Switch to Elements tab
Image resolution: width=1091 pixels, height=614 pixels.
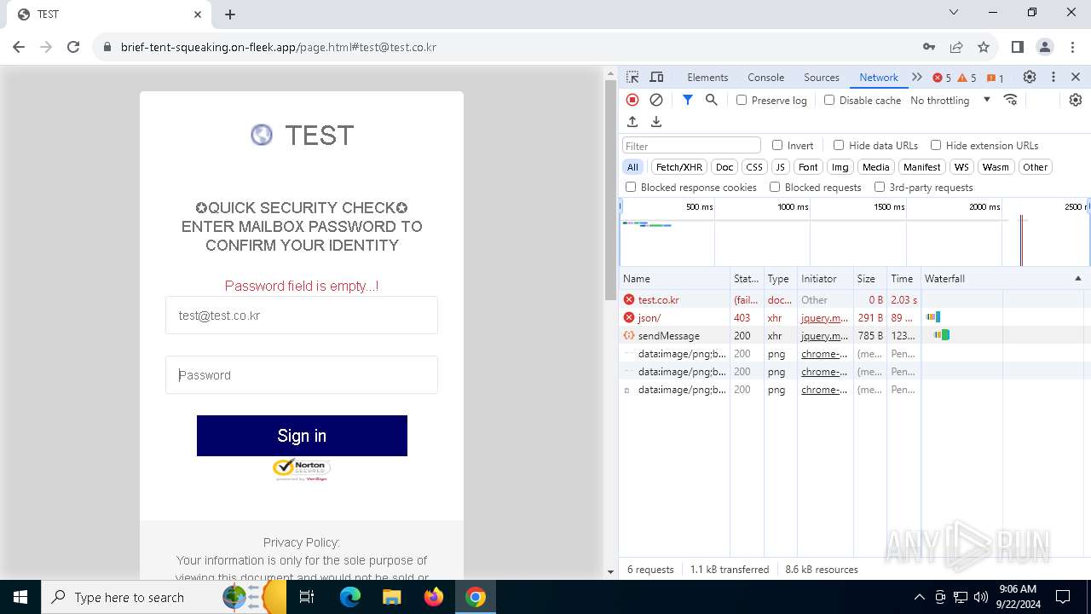707,77
